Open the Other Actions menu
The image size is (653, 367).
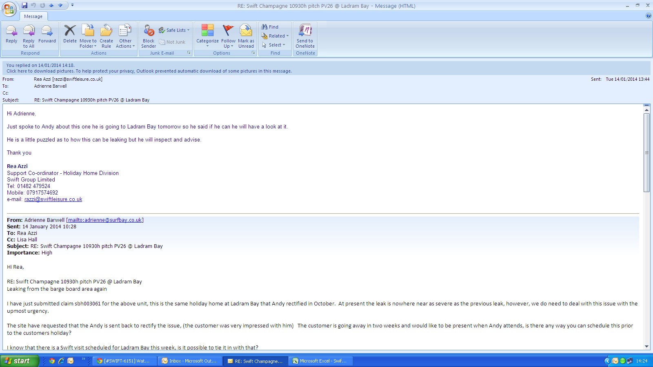[x=125, y=36]
